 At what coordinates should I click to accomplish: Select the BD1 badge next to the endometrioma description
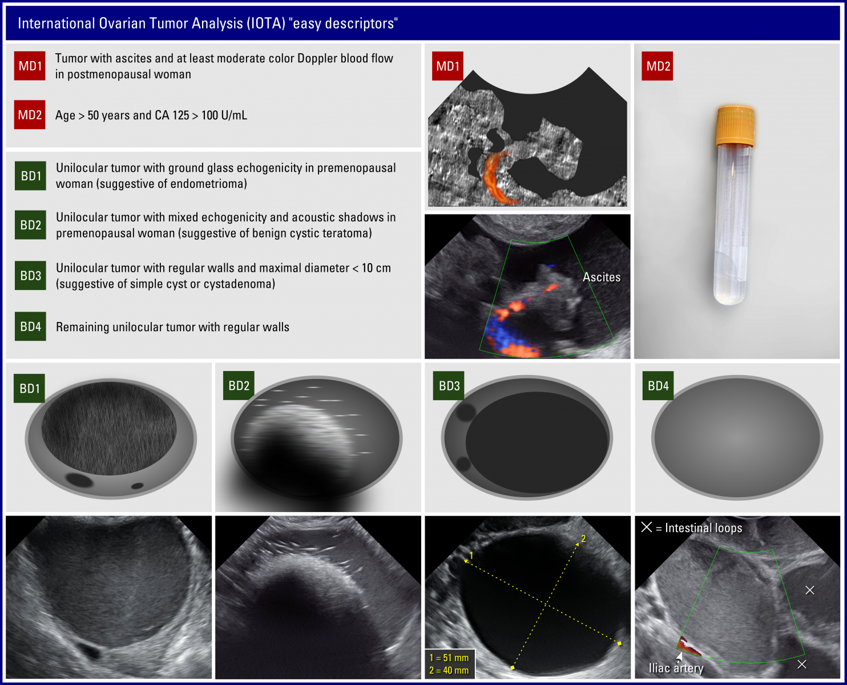[x=31, y=176]
